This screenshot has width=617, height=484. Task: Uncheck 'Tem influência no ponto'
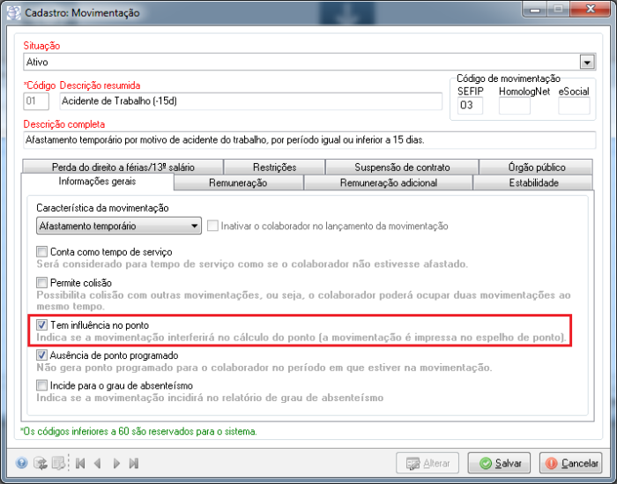click(42, 325)
